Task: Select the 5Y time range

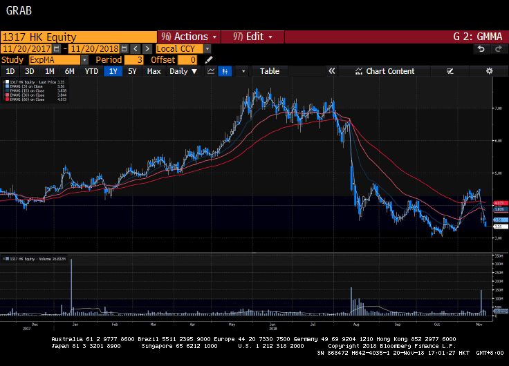Action: (x=132, y=71)
